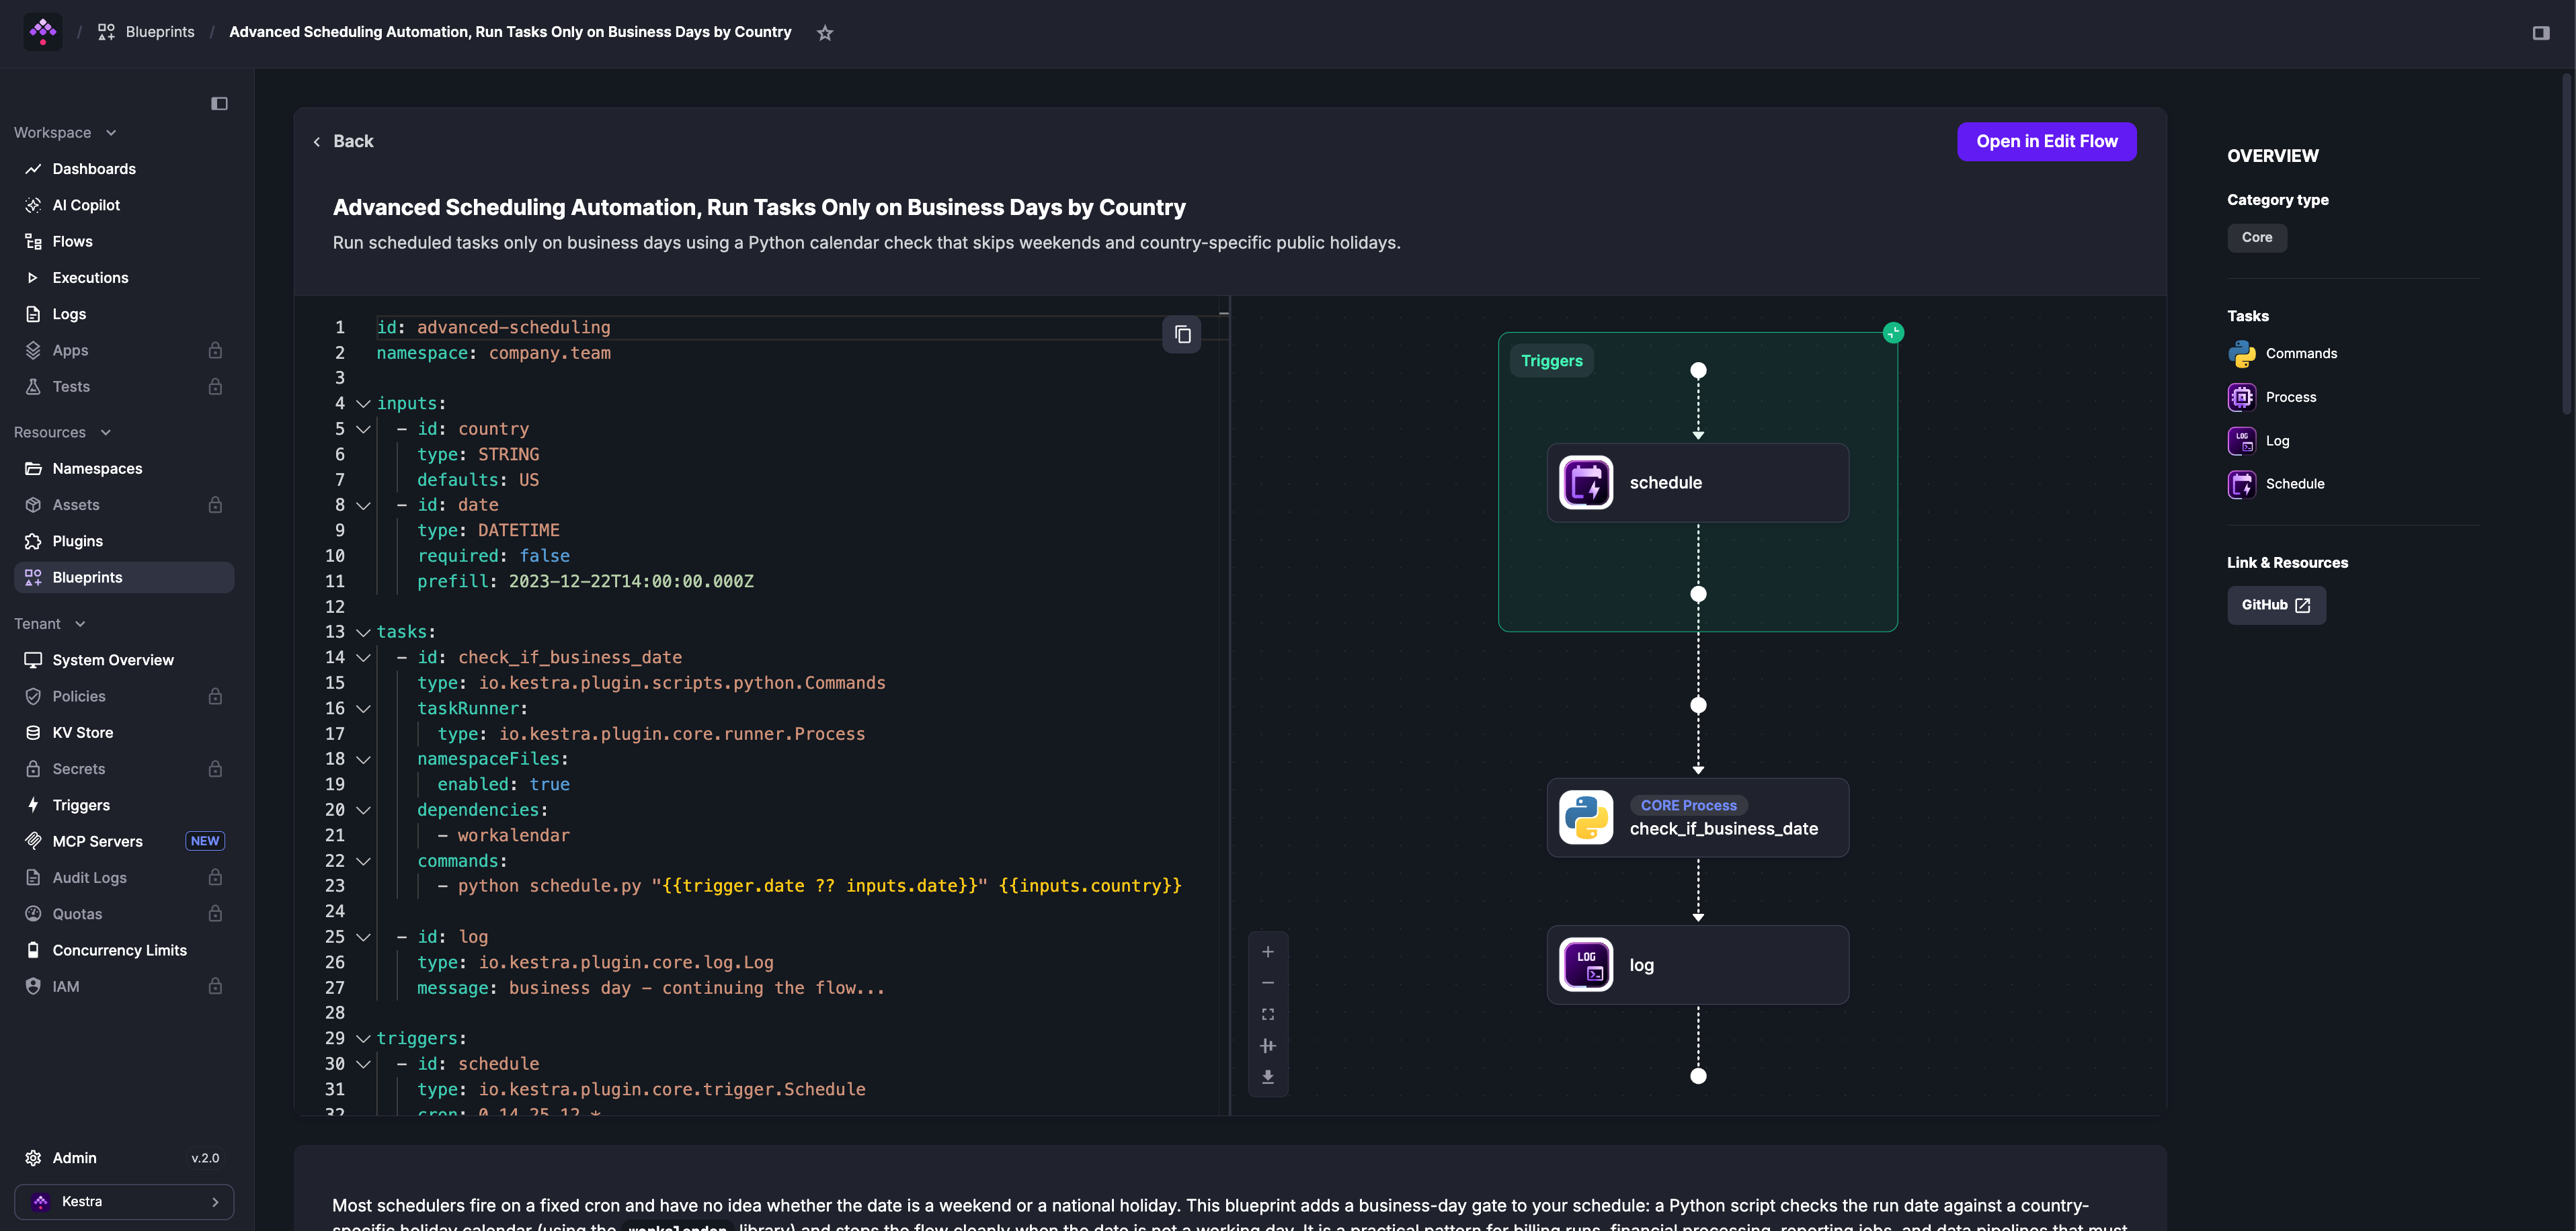
Task: Go back with the Back button
Action: pos(343,141)
